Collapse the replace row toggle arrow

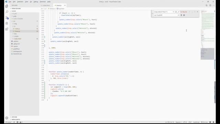(153, 13)
